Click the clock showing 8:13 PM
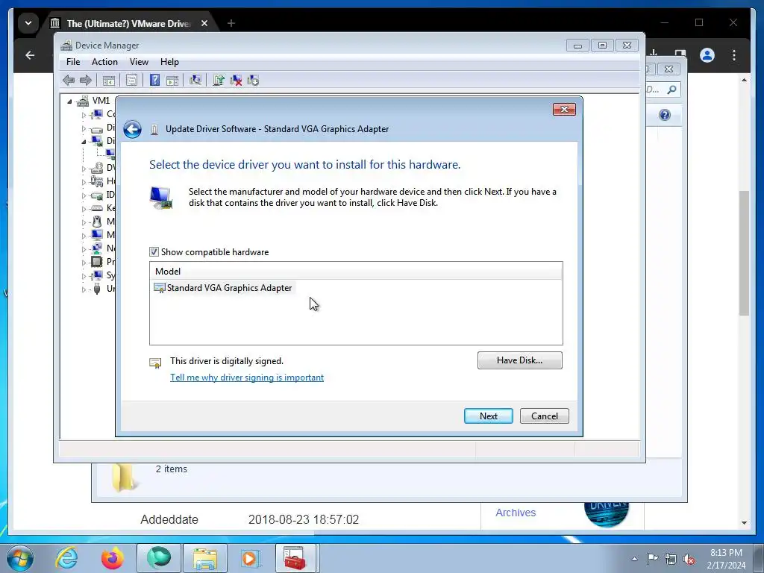The image size is (764, 573). pos(726,553)
